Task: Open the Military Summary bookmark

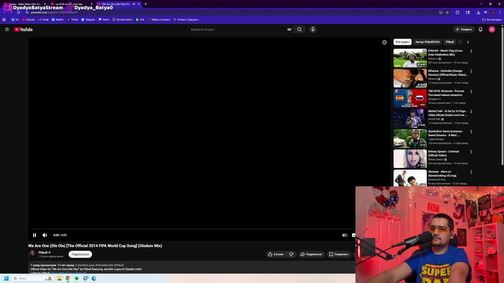Action: coord(159,20)
